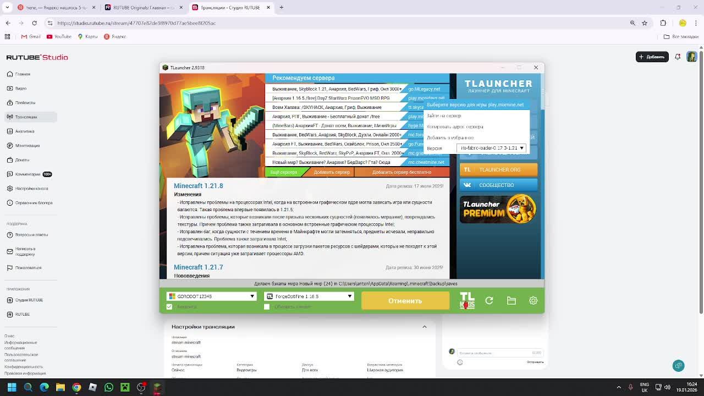Open Комментарии section in sidebar
This screenshot has height=396, width=704.
pyautogui.click(x=29, y=174)
